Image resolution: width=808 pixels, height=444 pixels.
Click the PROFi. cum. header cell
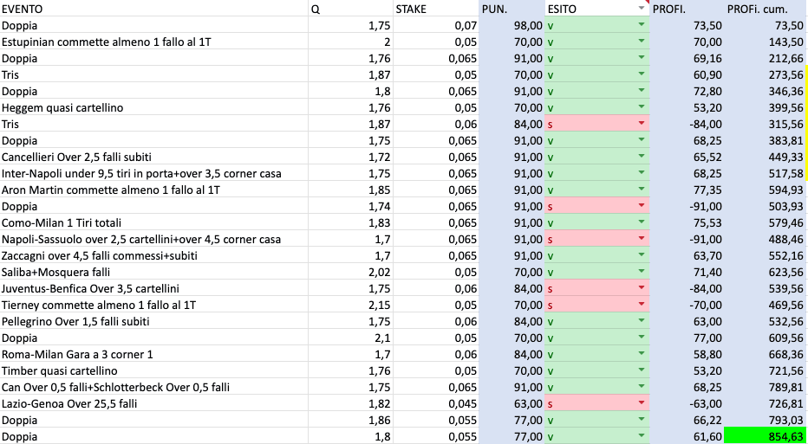766,9
